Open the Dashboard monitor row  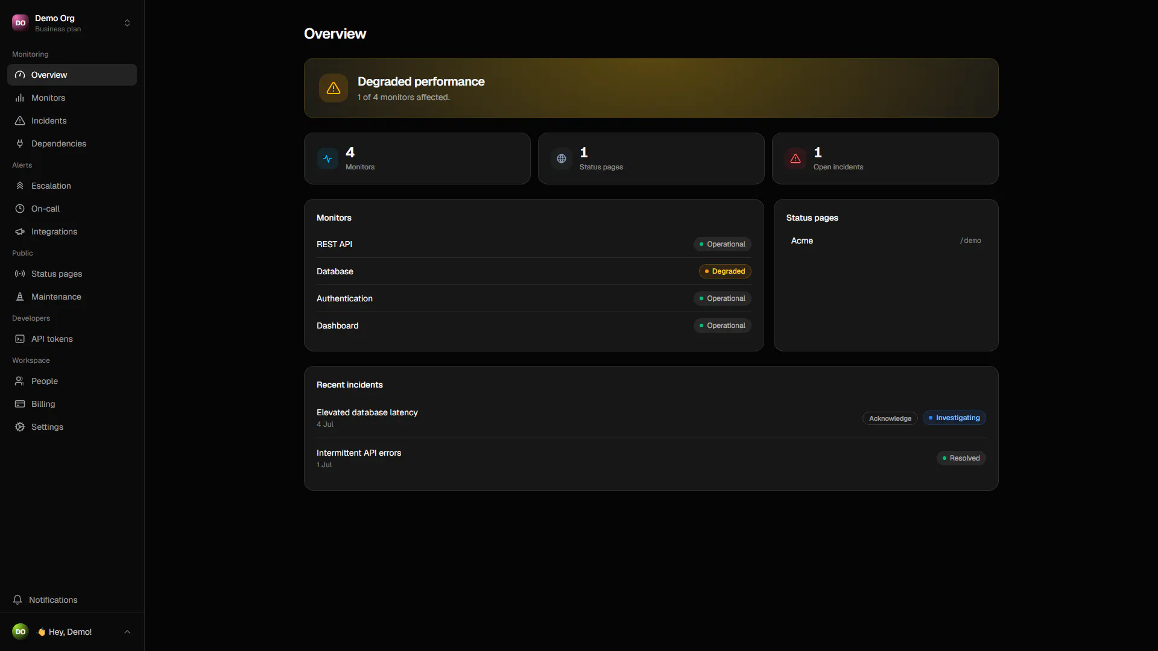pyautogui.click(x=534, y=325)
